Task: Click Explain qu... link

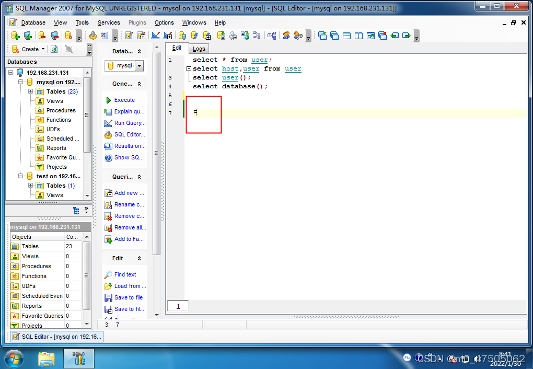Action: click(x=129, y=111)
